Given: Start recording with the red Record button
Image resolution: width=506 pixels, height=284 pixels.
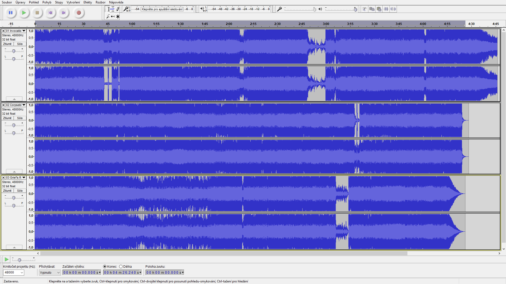Looking at the screenshot, I should pos(79,13).
